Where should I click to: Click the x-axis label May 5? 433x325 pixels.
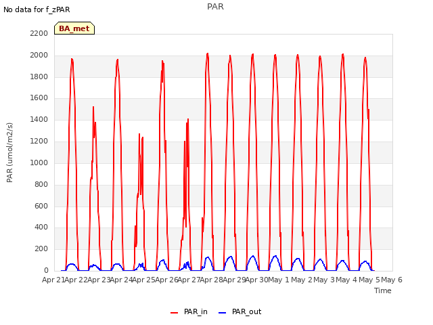(x=369, y=280)
